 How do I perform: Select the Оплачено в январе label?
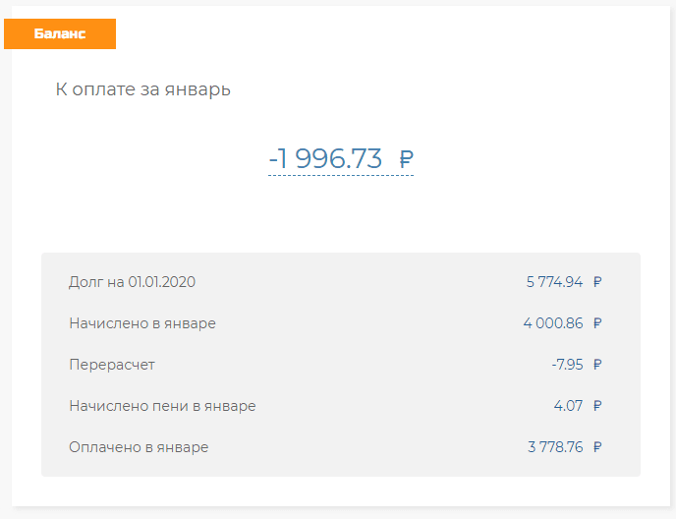[x=139, y=447]
